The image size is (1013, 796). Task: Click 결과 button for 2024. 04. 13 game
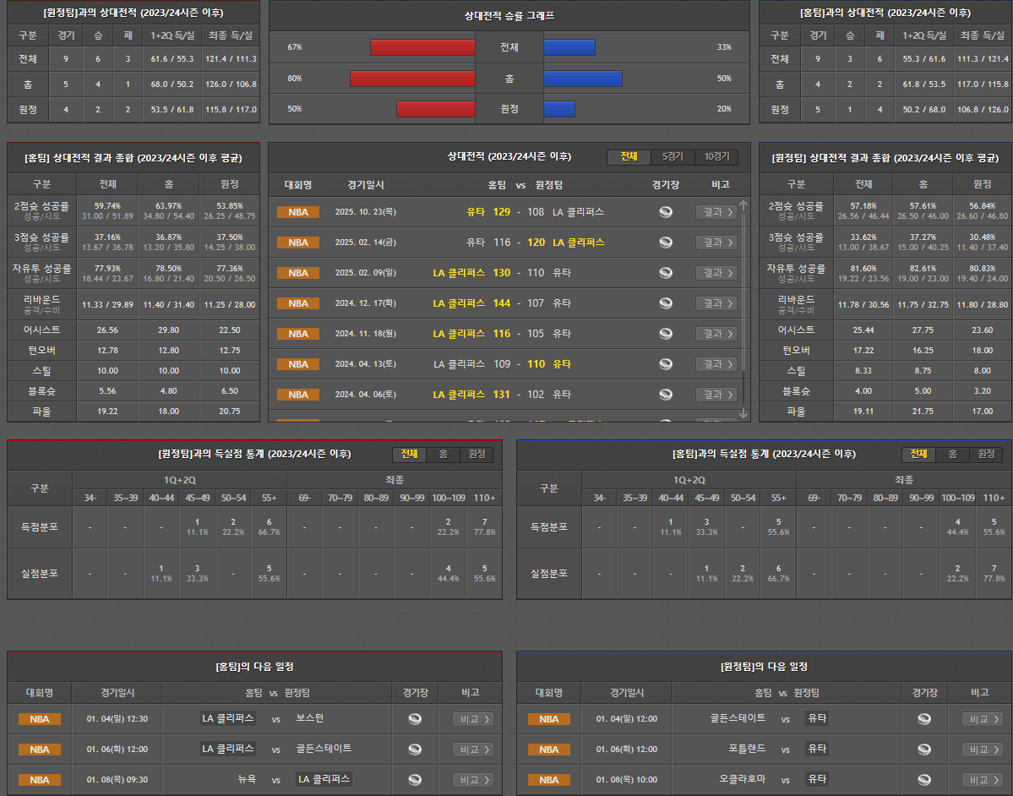point(716,364)
